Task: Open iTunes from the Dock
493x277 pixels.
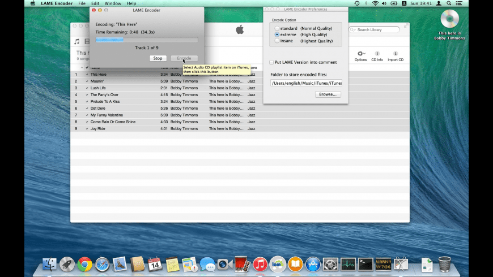Action: [260, 264]
